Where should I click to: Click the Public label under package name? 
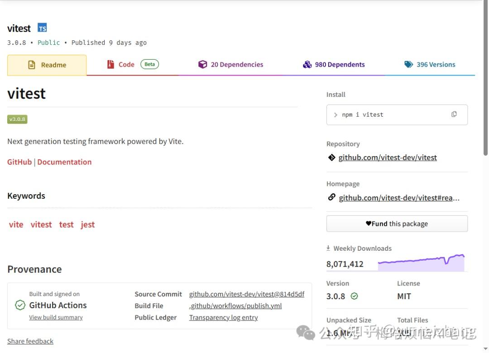click(x=48, y=43)
